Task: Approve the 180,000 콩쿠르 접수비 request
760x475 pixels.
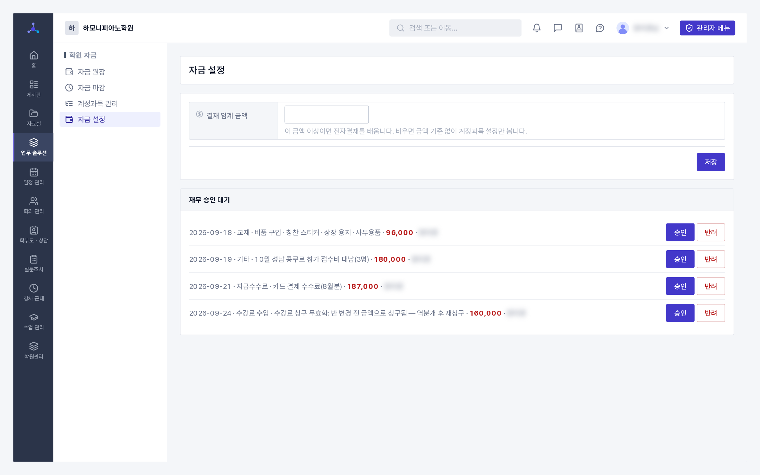Action: click(680, 259)
